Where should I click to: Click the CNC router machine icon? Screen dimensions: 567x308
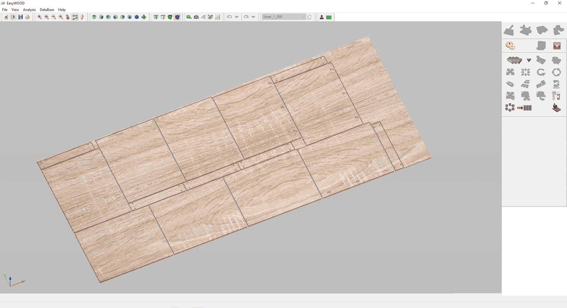[x=556, y=108]
